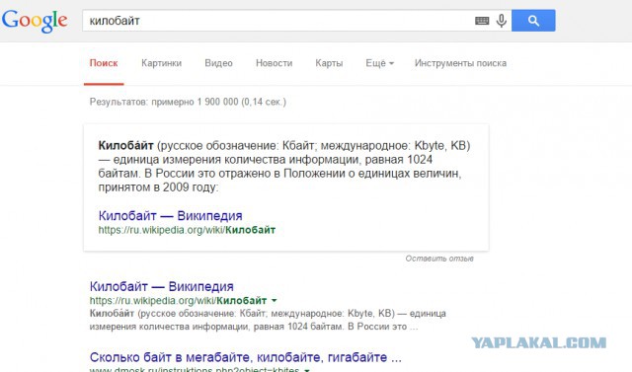Image resolution: width=632 pixels, height=372 pixels.
Task: Open Килобайт — Википедия link in featured box
Action: [x=170, y=216]
